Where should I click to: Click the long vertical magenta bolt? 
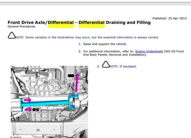[x=77, y=83]
